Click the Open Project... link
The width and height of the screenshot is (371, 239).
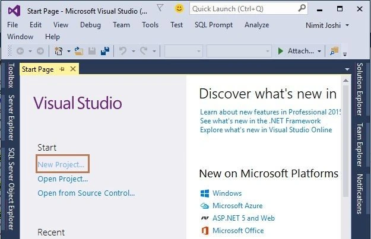tap(63, 179)
